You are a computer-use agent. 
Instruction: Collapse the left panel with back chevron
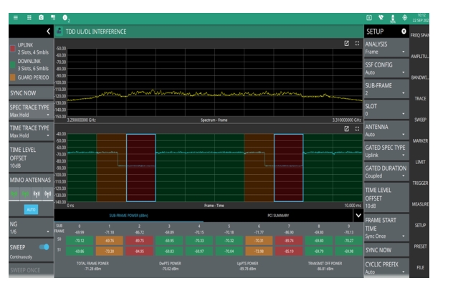coord(48,32)
